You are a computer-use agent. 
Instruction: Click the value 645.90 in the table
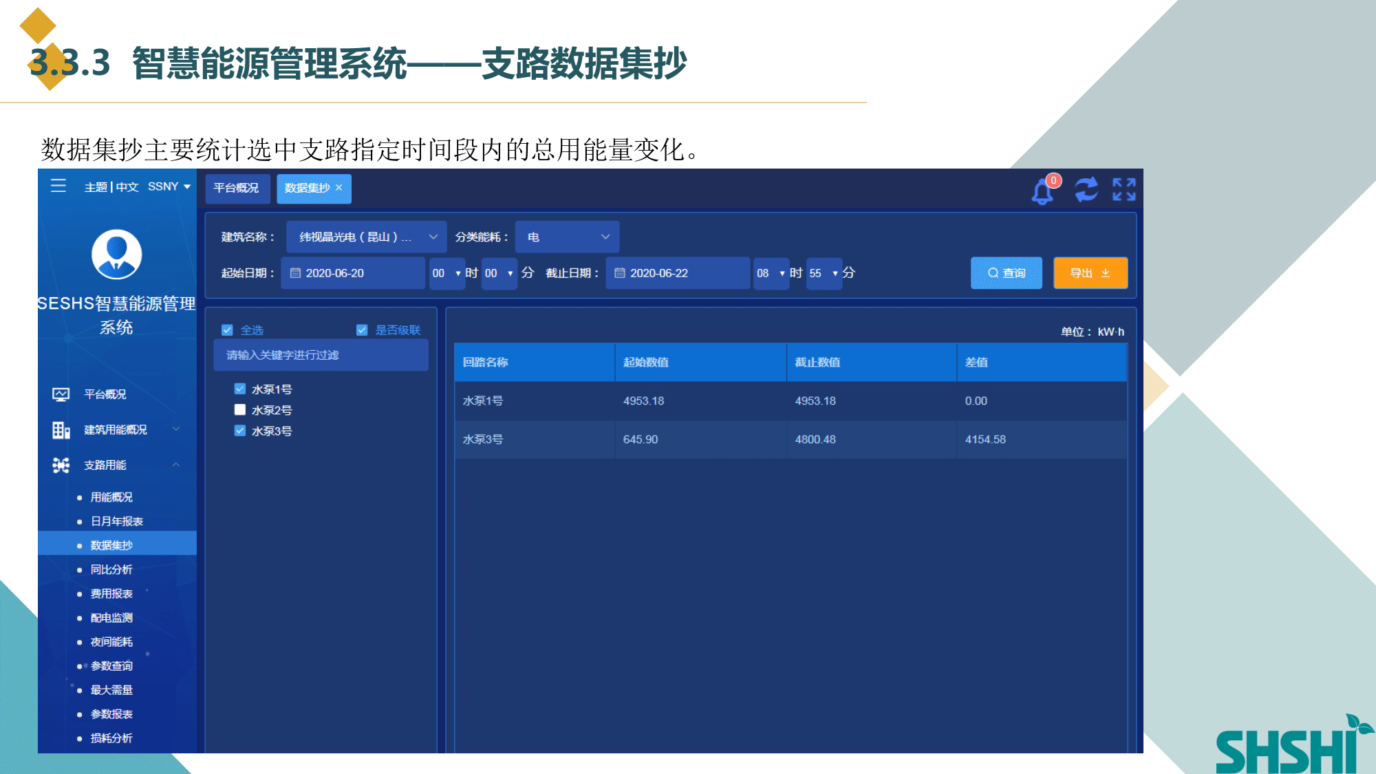(641, 439)
